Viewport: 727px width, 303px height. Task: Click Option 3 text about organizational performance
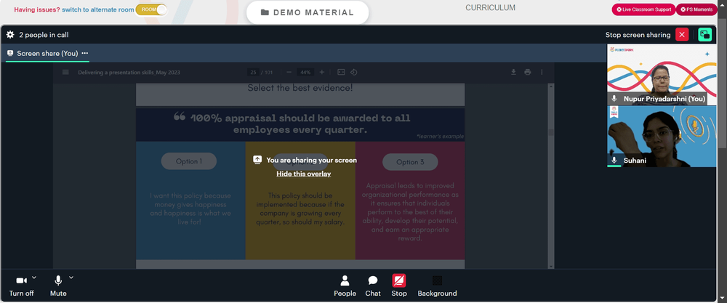410,211
